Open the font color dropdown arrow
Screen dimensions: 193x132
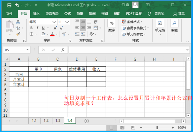tap(57, 34)
